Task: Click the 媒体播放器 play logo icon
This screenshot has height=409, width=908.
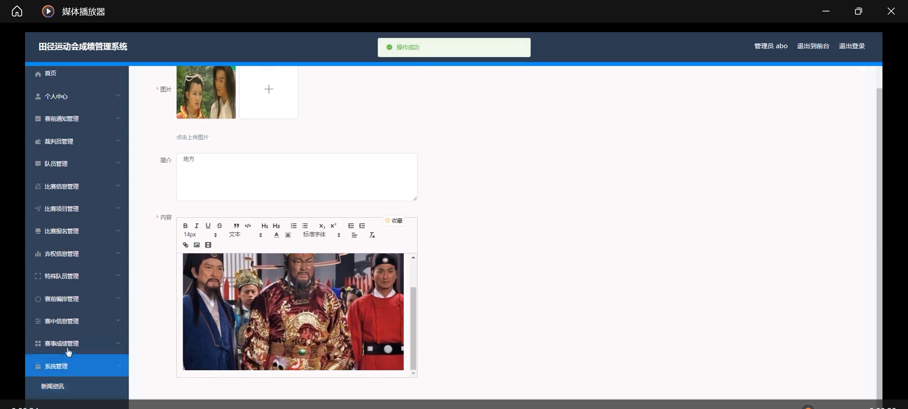Action: click(48, 11)
